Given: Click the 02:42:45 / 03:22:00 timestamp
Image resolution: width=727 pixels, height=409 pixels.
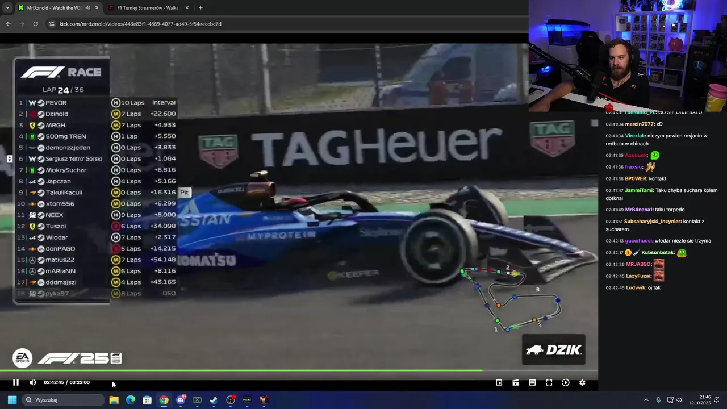Looking at the screenshot, I should click(x=66, y=382).
